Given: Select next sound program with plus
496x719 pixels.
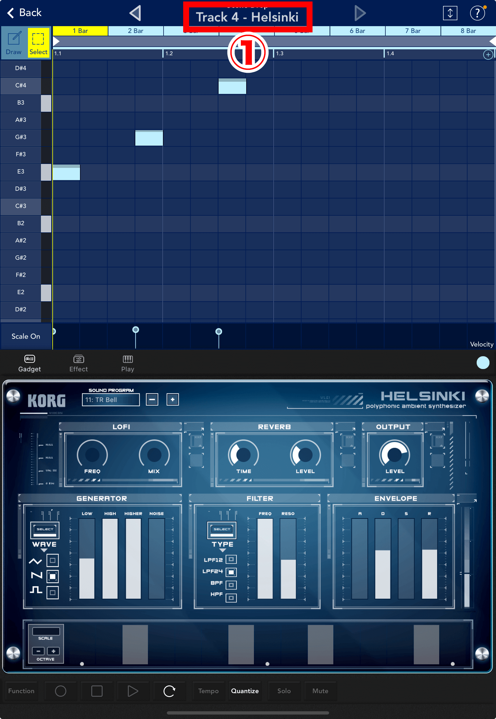Looking at the screenshot, I should coord(172,400).
